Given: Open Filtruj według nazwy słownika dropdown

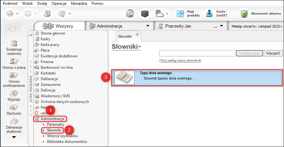Looking at the screenshot, I should [x=180, y=61].
